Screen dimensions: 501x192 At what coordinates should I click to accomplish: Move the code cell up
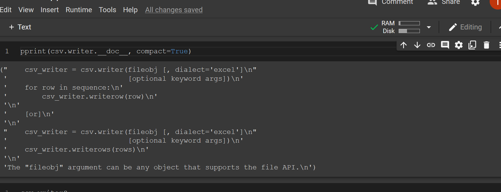(x=403, y=45)
